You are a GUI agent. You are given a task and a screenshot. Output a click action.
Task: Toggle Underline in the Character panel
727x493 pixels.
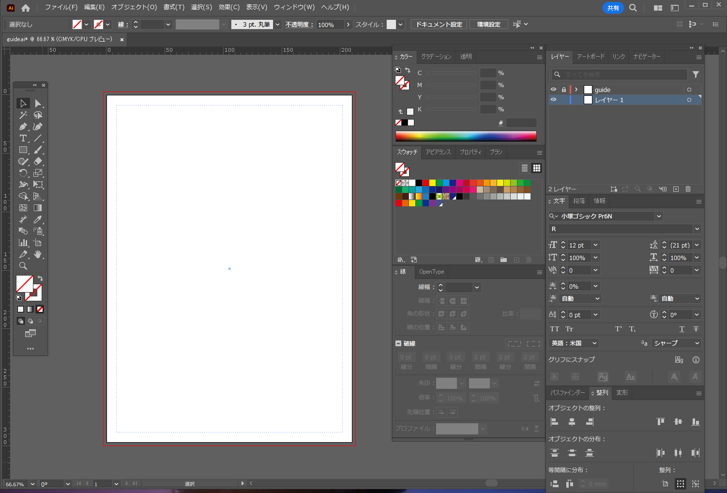(682, 329)
